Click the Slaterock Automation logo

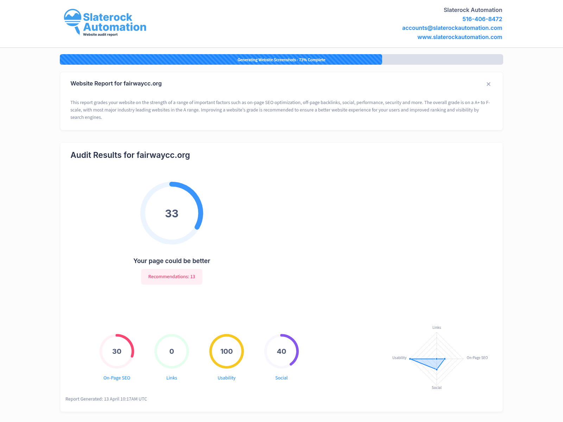coord(105,23)
